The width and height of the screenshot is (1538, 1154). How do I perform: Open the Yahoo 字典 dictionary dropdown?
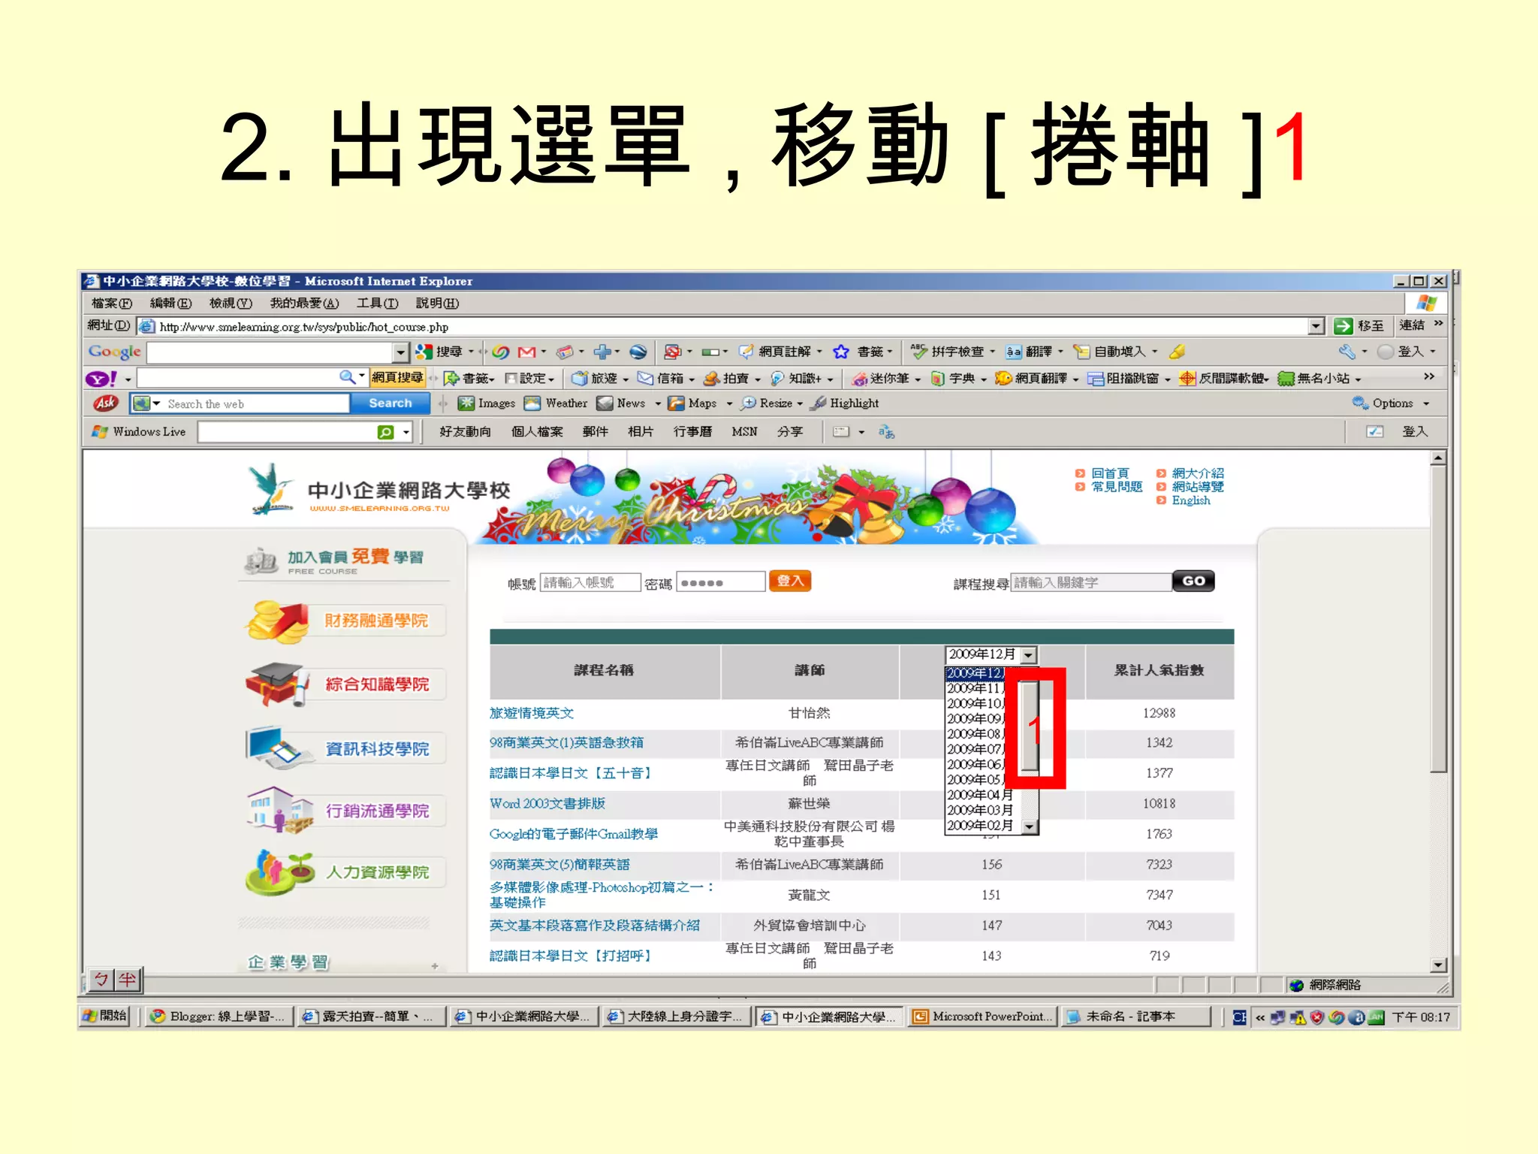[x=983, y=379]
